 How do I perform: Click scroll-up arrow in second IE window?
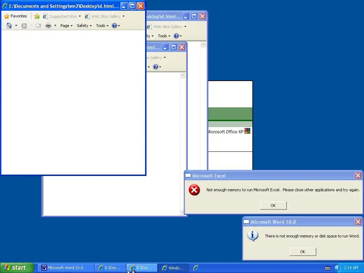[203, 44]
